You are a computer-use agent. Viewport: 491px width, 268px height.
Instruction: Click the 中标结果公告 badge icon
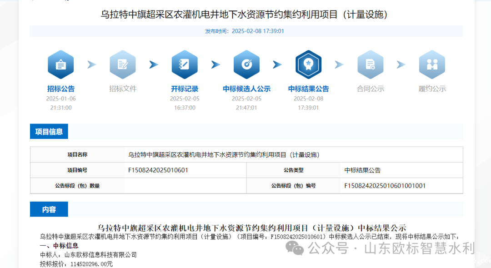tap(308, 65)
